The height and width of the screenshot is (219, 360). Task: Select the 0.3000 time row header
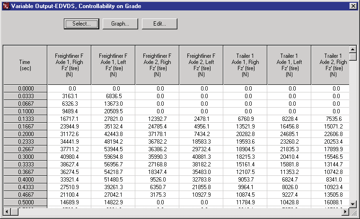[25, 157]
